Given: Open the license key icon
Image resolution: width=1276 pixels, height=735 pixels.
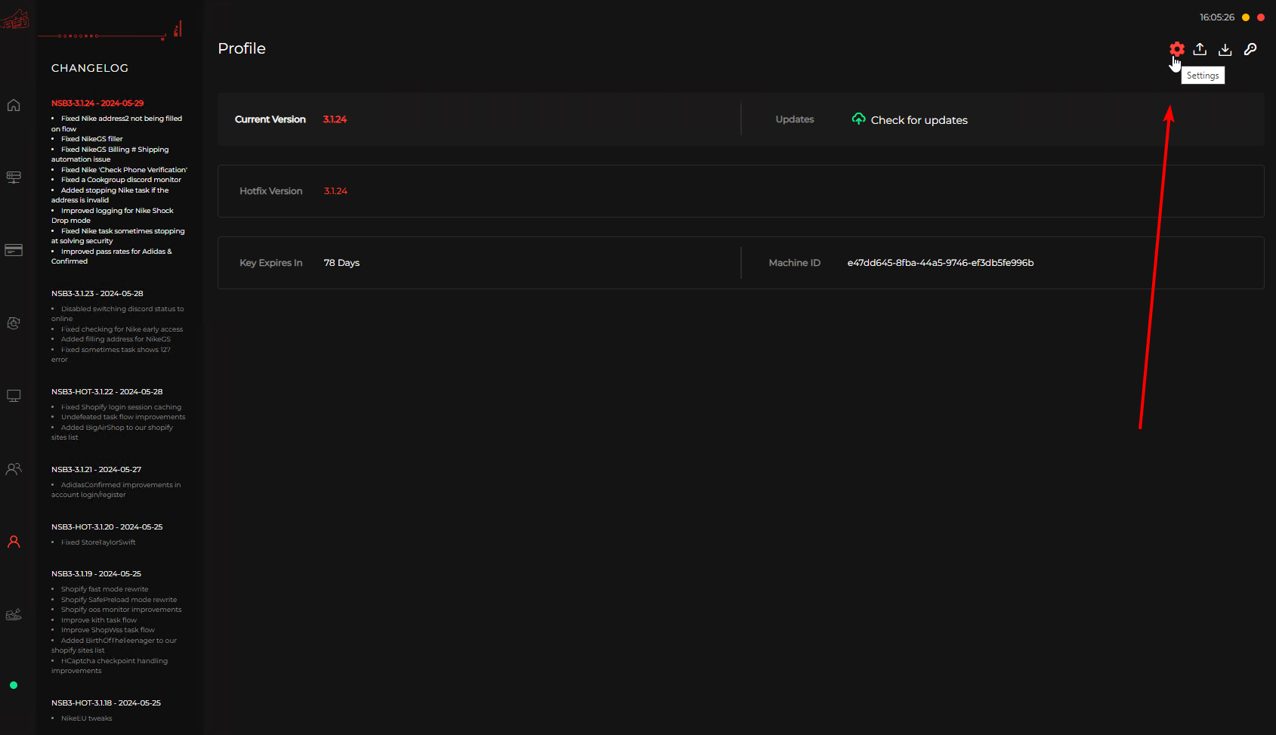Looking at the screenshot, I should [1250, 48].
